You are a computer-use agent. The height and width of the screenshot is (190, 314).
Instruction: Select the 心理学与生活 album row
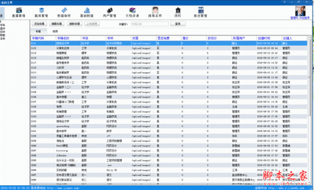[x=169, y=77]
